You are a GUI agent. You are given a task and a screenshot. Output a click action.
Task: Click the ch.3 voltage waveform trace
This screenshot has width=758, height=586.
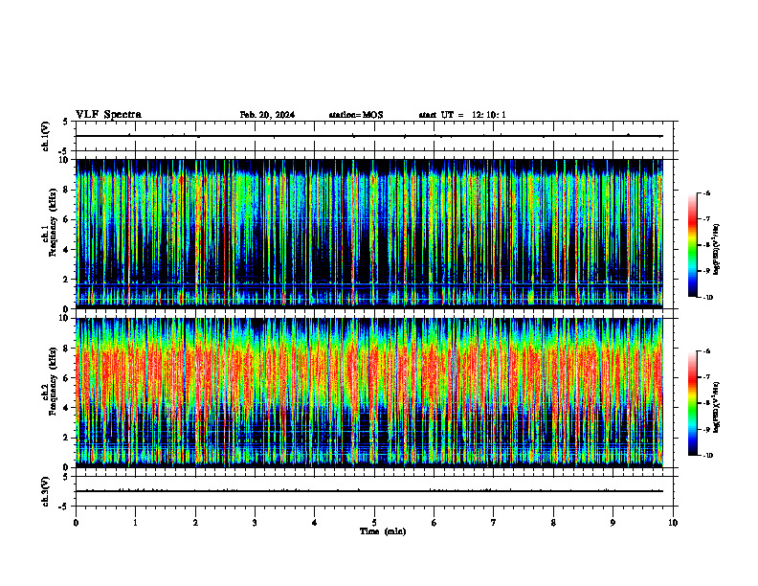pyautogui.click(x=369, y=491)
